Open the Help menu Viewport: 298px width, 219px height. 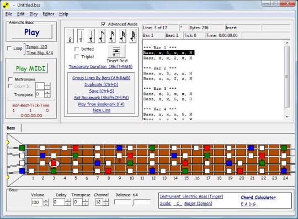[63, 14]
